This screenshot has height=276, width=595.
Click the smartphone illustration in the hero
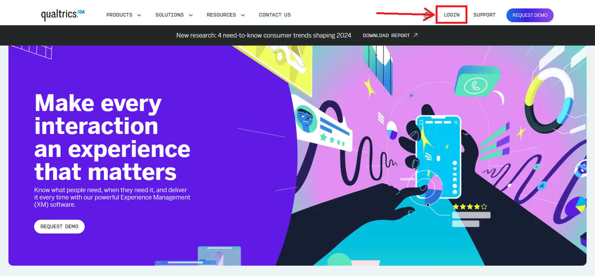pos(438,157)
